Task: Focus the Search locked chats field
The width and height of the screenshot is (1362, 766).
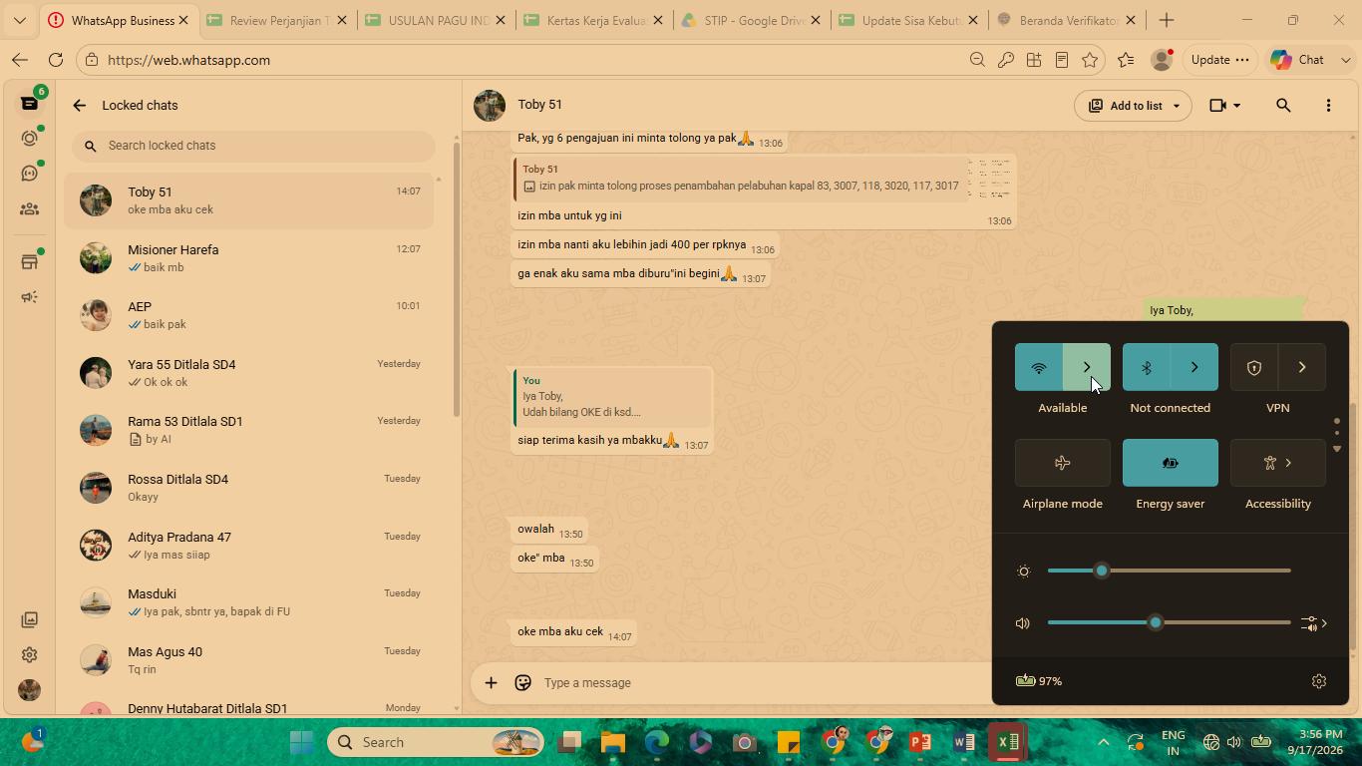Action: coord(253,146)
